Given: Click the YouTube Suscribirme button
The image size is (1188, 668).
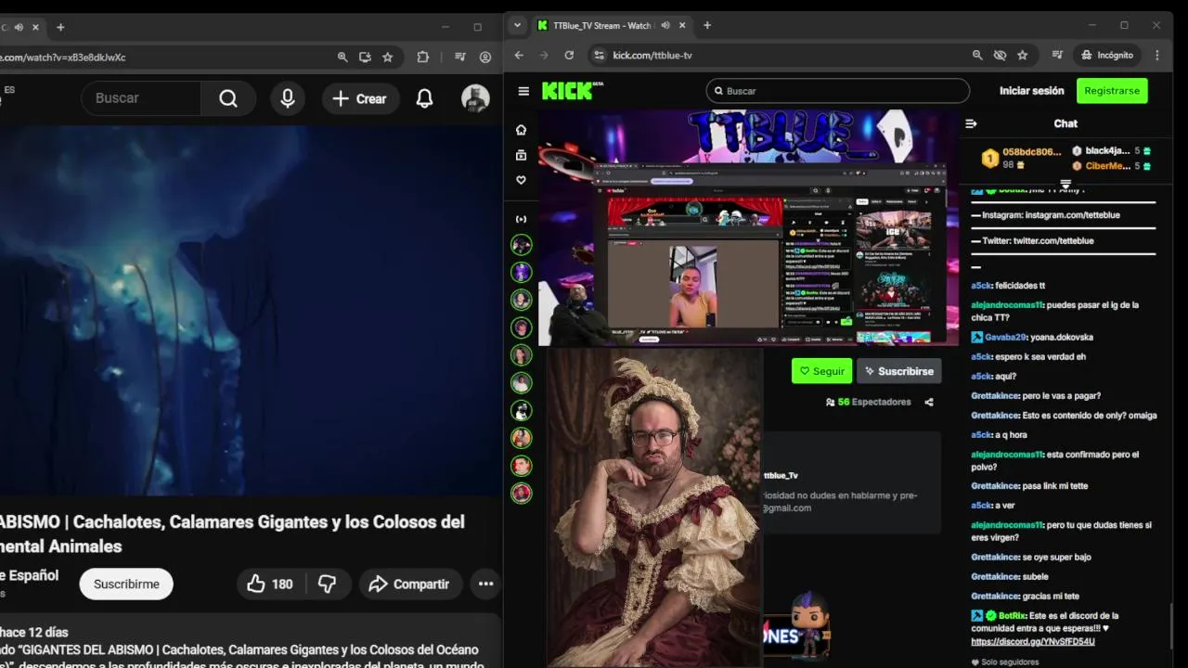Looking at the screenshot, I should pos(126,584).
